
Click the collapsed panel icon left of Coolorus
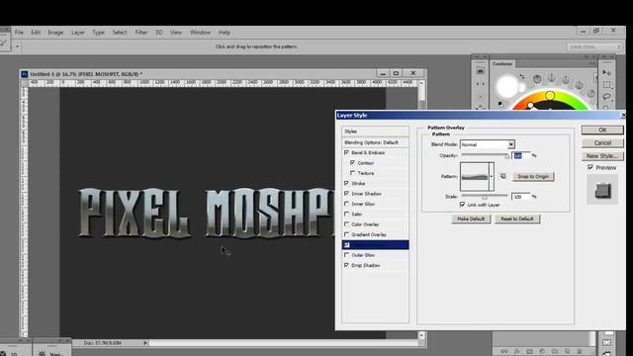click(480, 71)
